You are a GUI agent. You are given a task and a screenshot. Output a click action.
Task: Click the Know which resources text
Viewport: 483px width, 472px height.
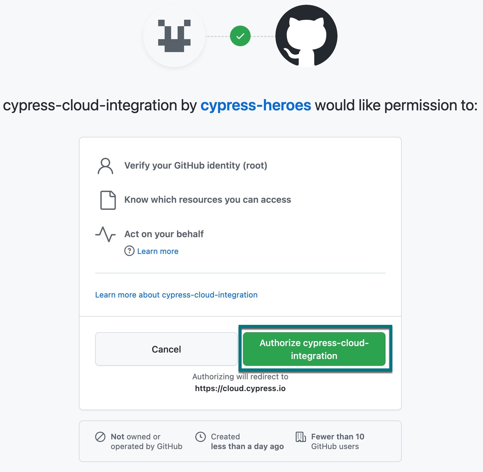tap(207, 200)
